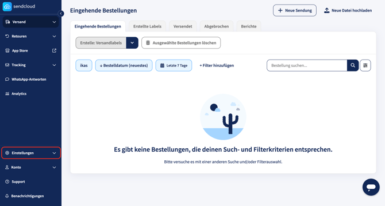
Task: Click the Neue Sendung button
Action: (295, 10)
